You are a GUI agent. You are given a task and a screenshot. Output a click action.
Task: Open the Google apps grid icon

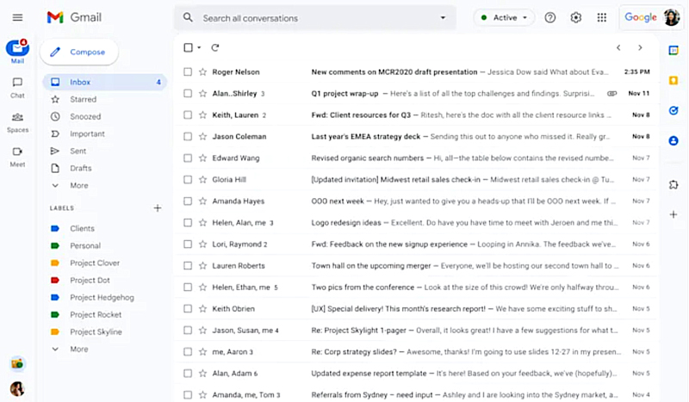coord(601,17)
